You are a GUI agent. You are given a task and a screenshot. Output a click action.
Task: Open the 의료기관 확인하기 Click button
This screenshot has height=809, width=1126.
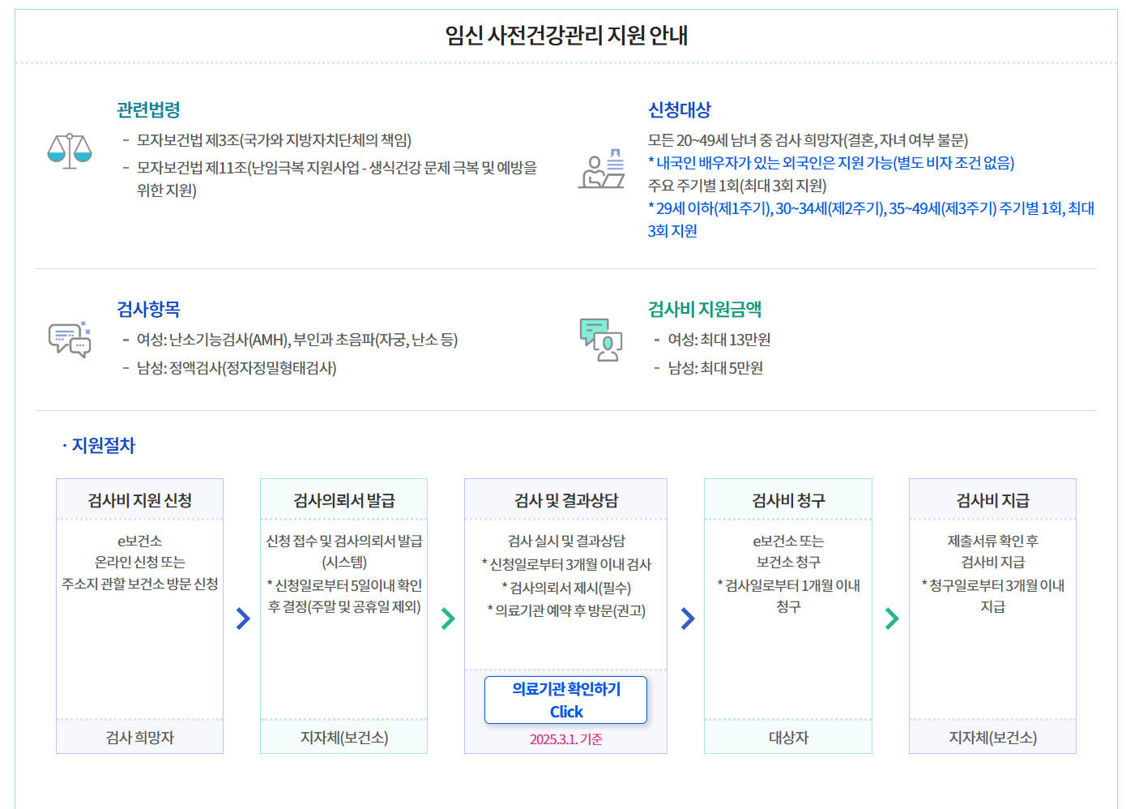click(566, 700)
